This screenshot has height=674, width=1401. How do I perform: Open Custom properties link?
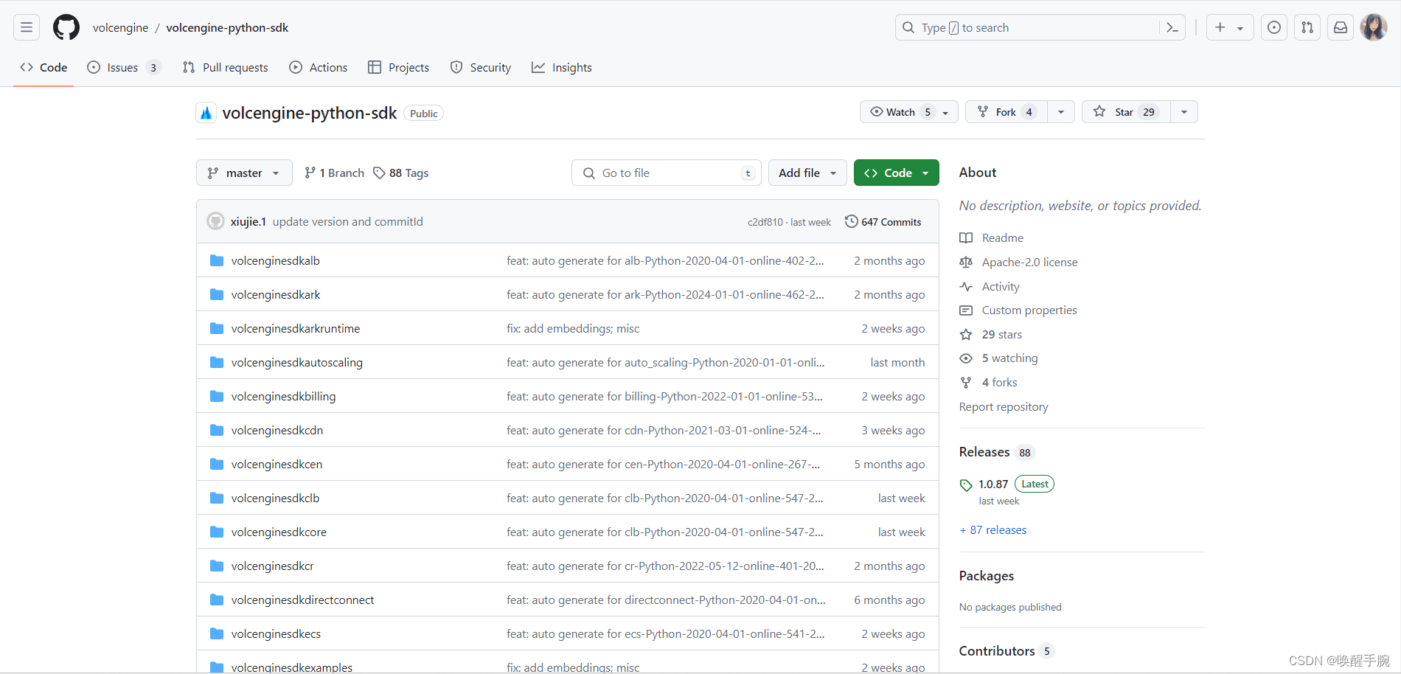pos(1018,310)
